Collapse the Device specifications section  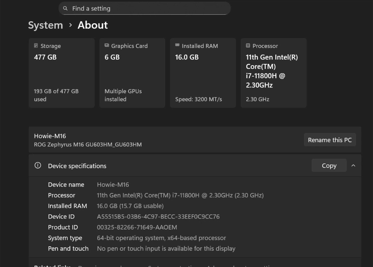tap(353, 166)
